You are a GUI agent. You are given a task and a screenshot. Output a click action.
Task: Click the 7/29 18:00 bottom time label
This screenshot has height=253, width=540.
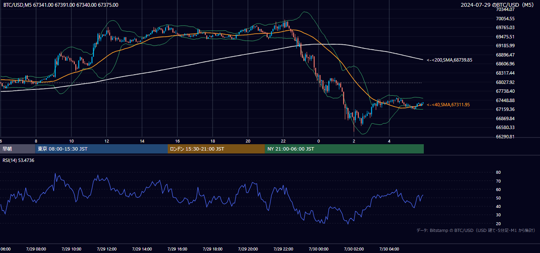213,249
